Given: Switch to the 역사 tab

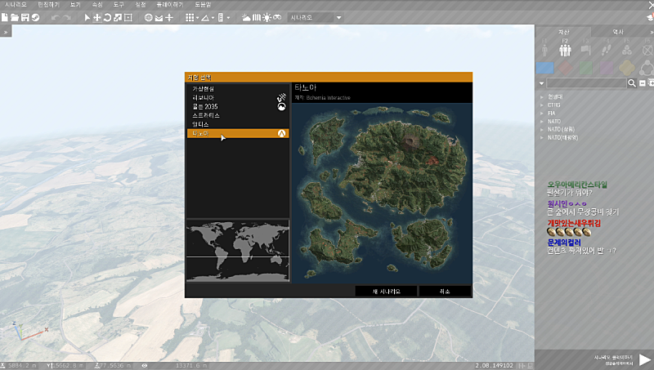Looking at the screenshot, I should tap(618, 31).
